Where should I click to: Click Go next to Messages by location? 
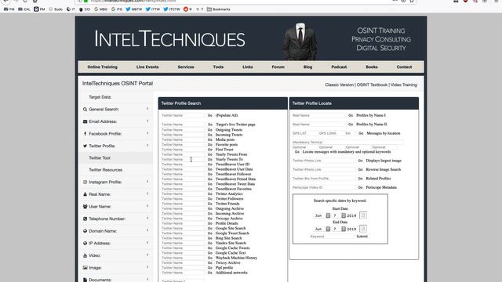click(361, 133)
